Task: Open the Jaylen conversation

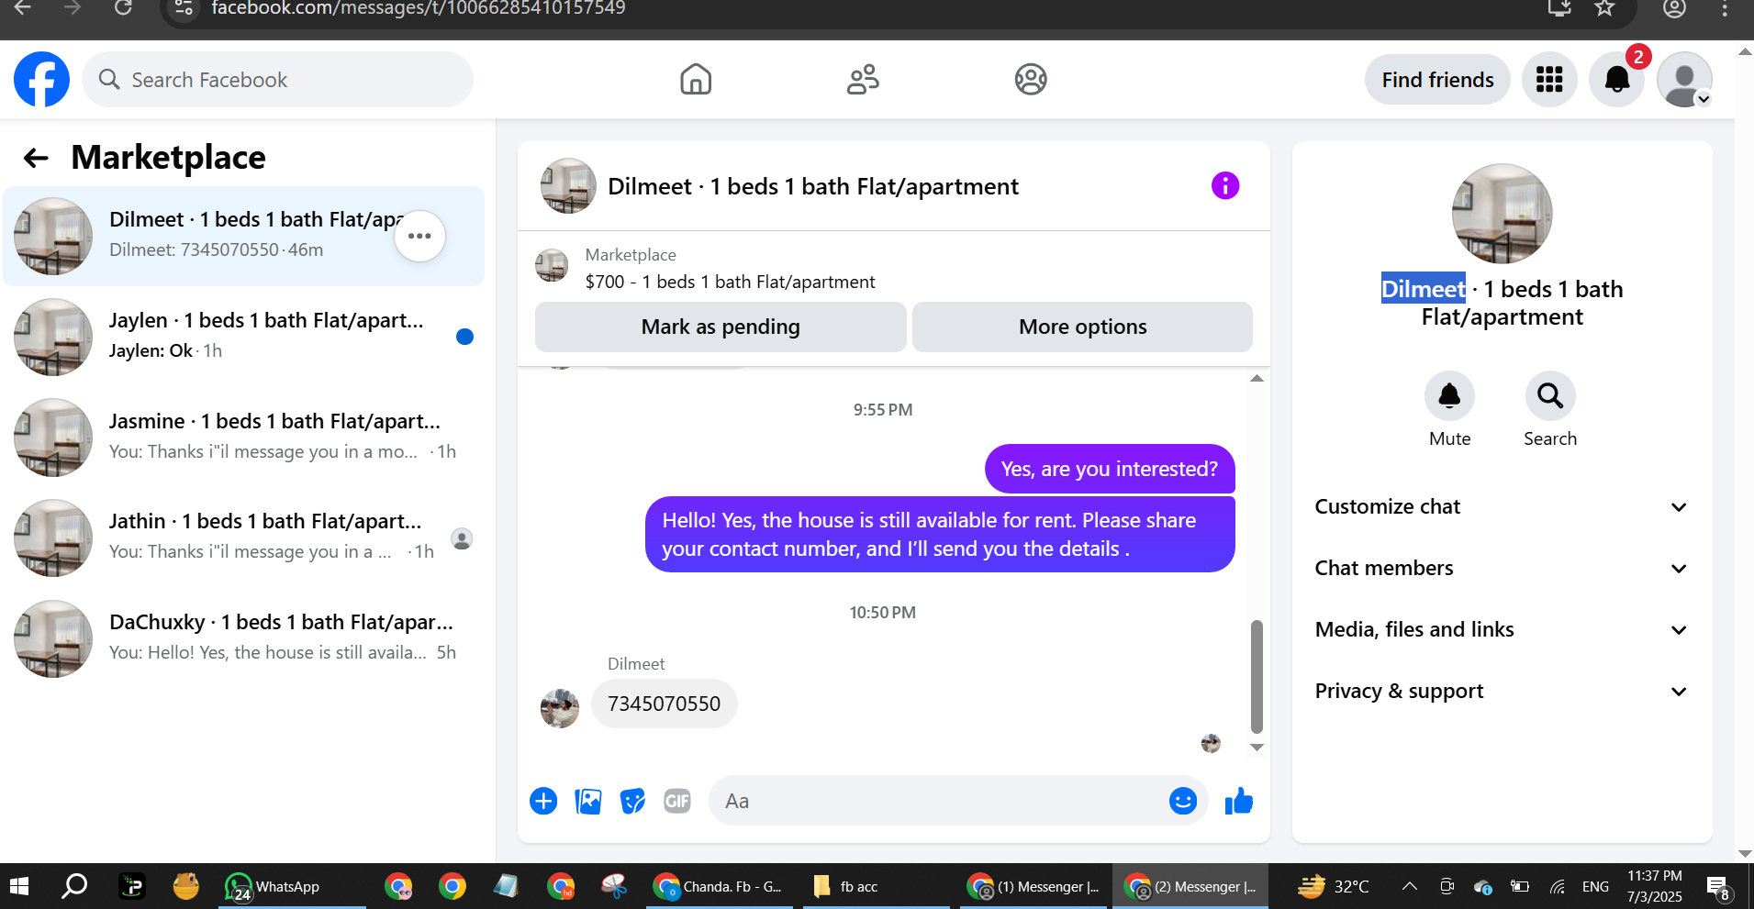Action: click(x=243, y=337)
